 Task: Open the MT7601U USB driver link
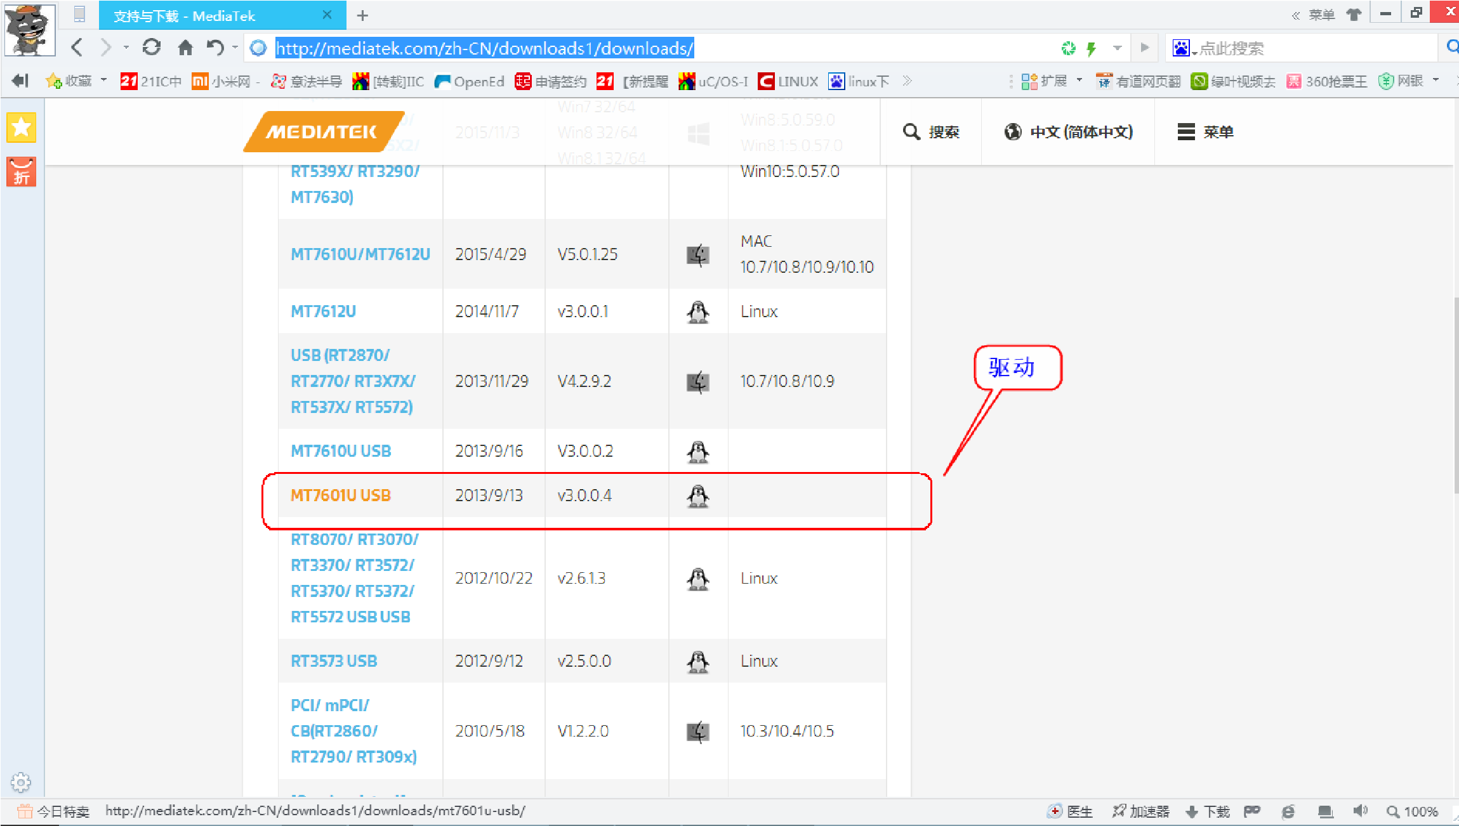point(341,495)
